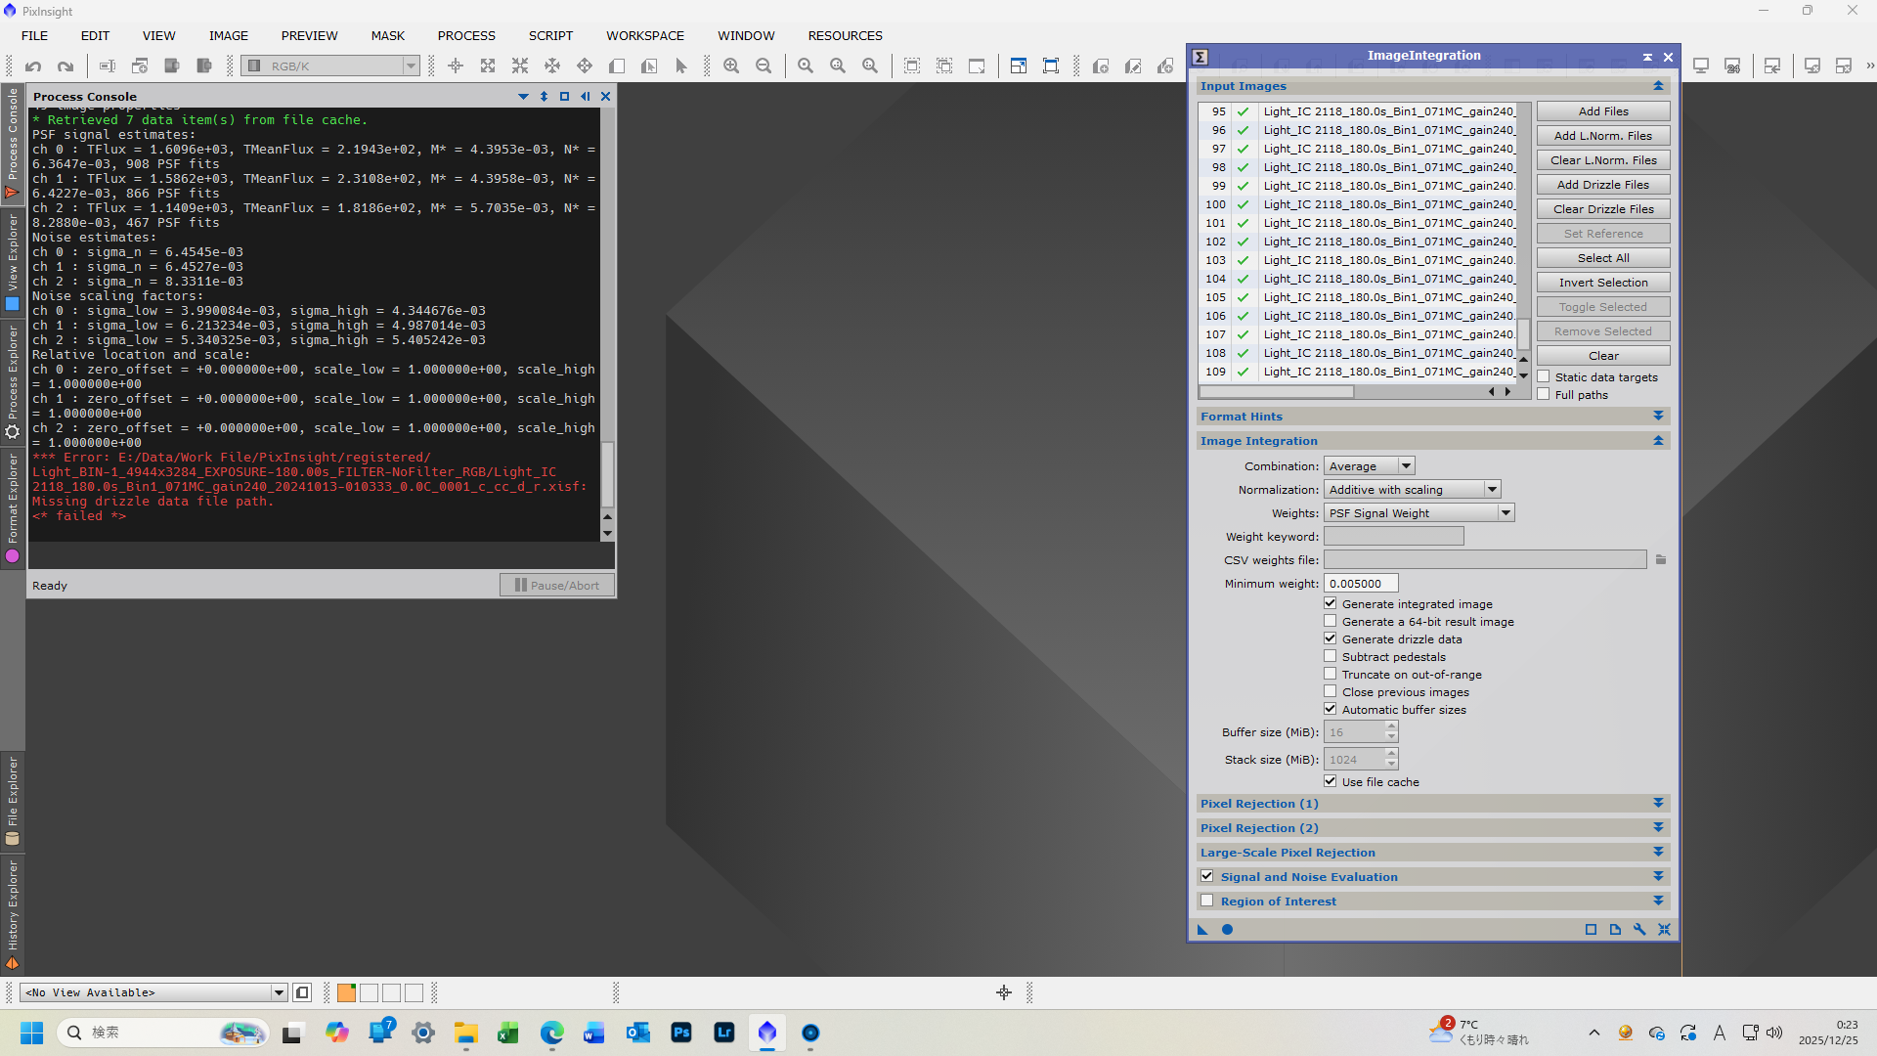The image size is (1877, 1056).
Task: Click the Minimum weight input field
Action: (x=1361, y=584)
